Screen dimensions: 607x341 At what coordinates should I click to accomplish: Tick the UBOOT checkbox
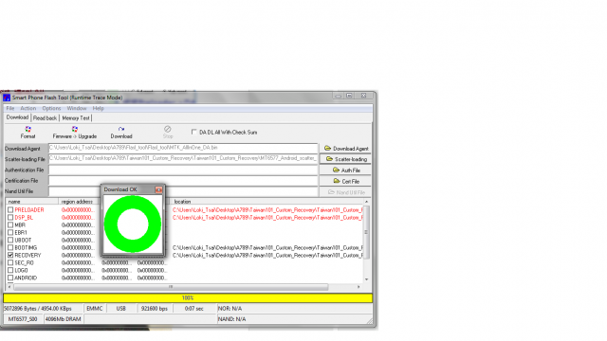(x=10, y=240)
